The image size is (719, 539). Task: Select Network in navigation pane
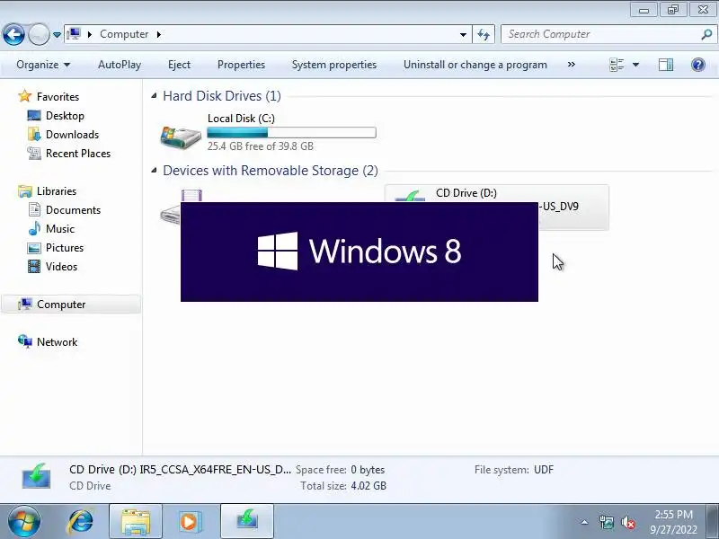tap(57, 342)
